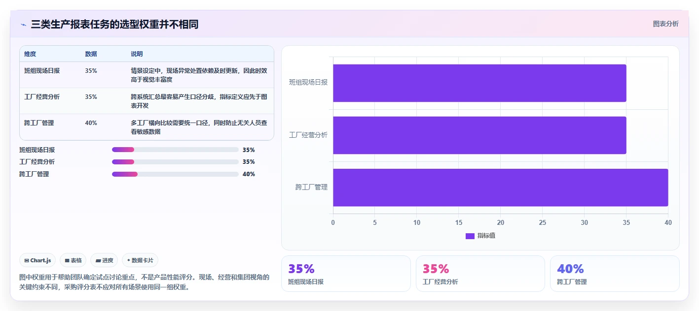Viewport: 699px width, 311px height.
Task: Click the 工厂经营分析 progress row label
Action: [37, 161]
